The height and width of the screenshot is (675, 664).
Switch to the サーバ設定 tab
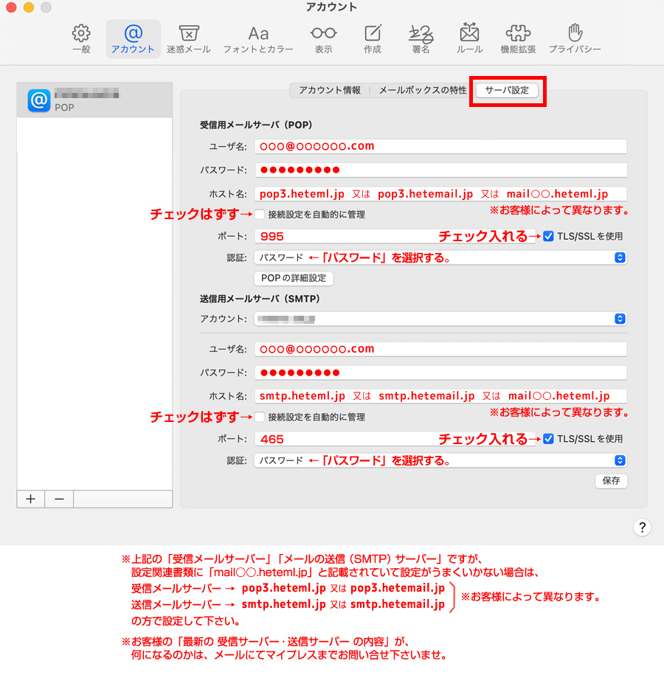508,90
